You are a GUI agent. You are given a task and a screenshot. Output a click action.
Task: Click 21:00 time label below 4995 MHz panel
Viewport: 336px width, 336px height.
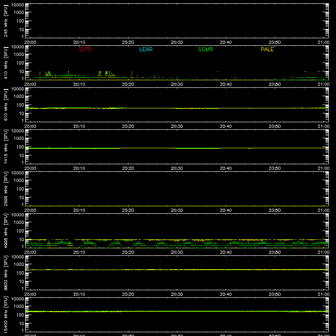pyautogui.click(x=323, y=252)
